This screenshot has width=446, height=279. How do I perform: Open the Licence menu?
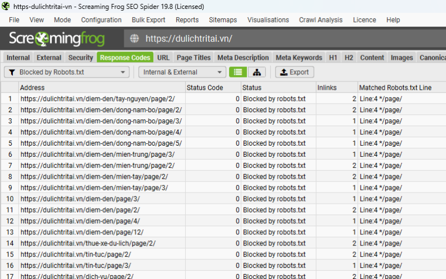coord(365,20)
